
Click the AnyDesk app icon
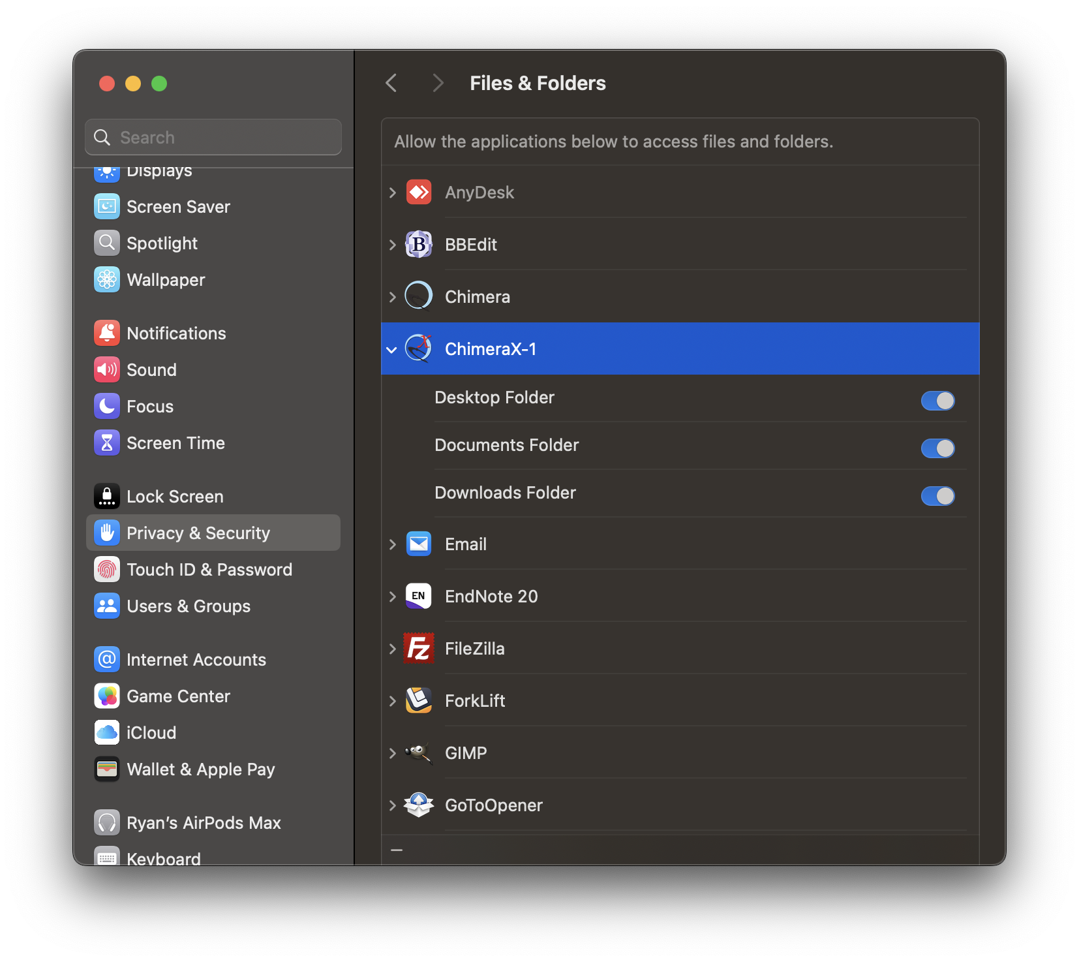[x=419, y=193]
